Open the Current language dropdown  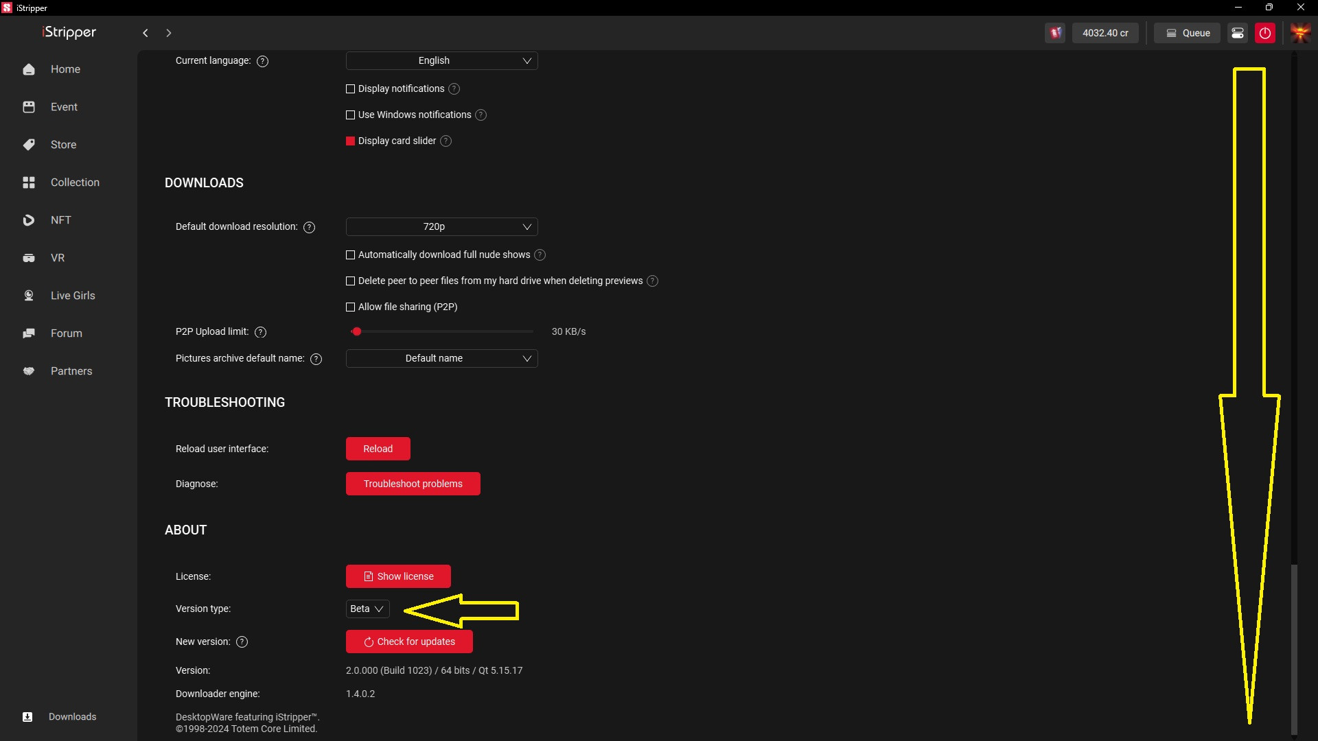point(441,61)
